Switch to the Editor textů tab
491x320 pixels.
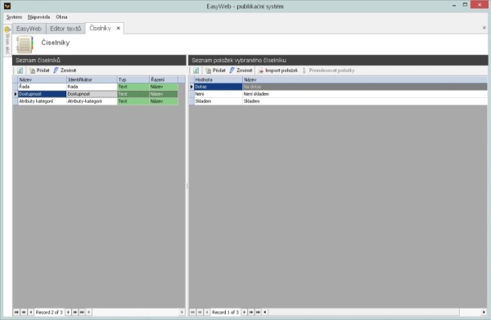(x=65, y=29)
